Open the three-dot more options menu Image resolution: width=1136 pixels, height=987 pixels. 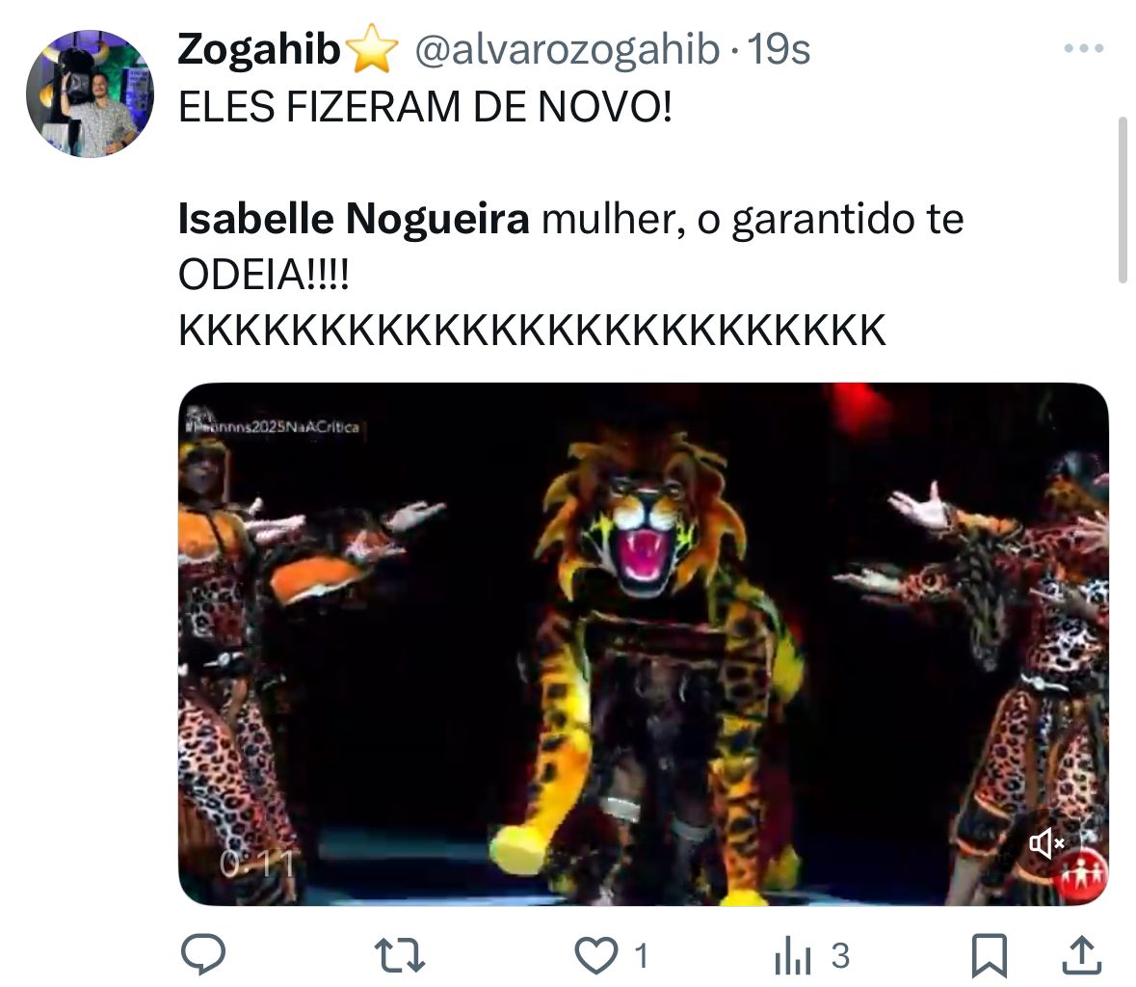click(x=1084, y=48)
